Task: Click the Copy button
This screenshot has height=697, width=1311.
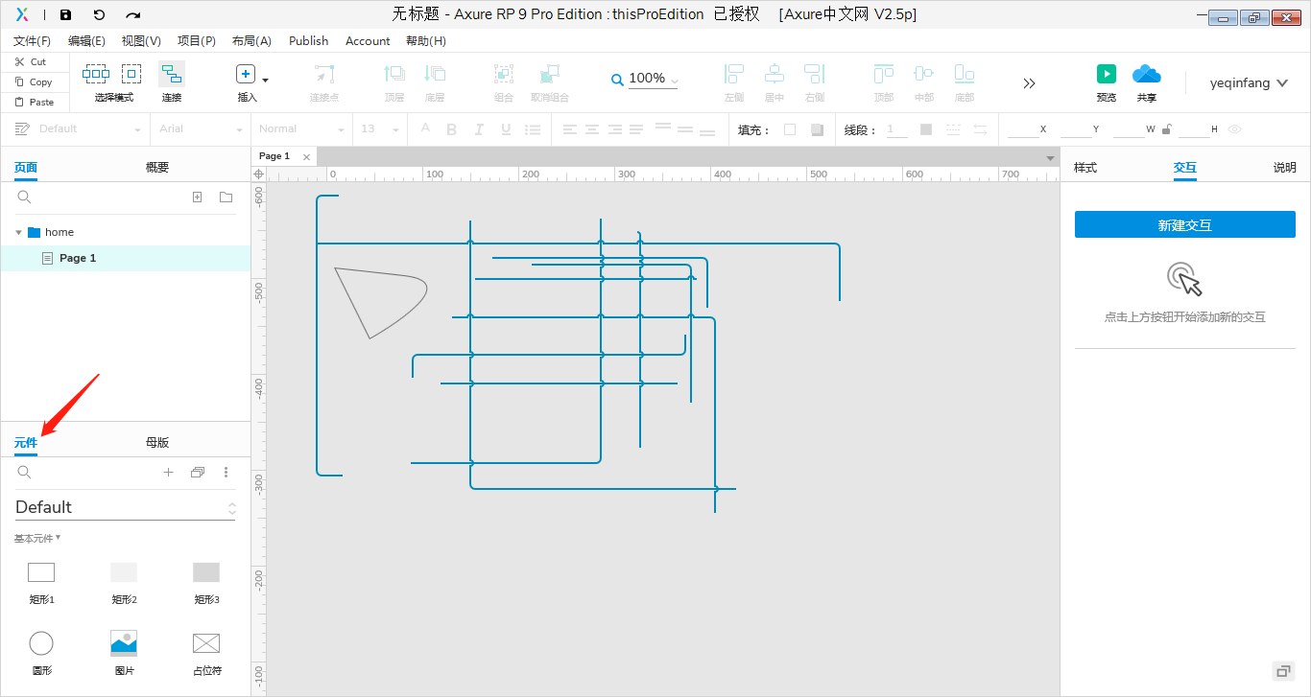Action: pyautogui.click(x=34, y=81)
